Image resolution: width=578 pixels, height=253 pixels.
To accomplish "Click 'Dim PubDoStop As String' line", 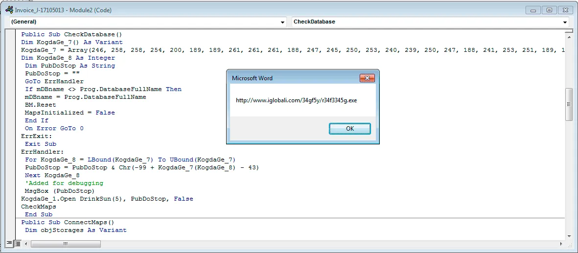I will click(70, 66).
